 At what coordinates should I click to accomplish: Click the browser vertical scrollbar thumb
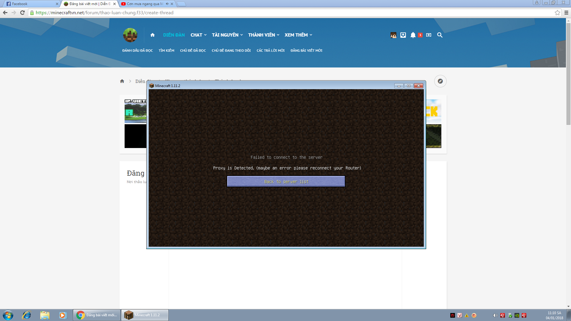(x=568, y=74)
